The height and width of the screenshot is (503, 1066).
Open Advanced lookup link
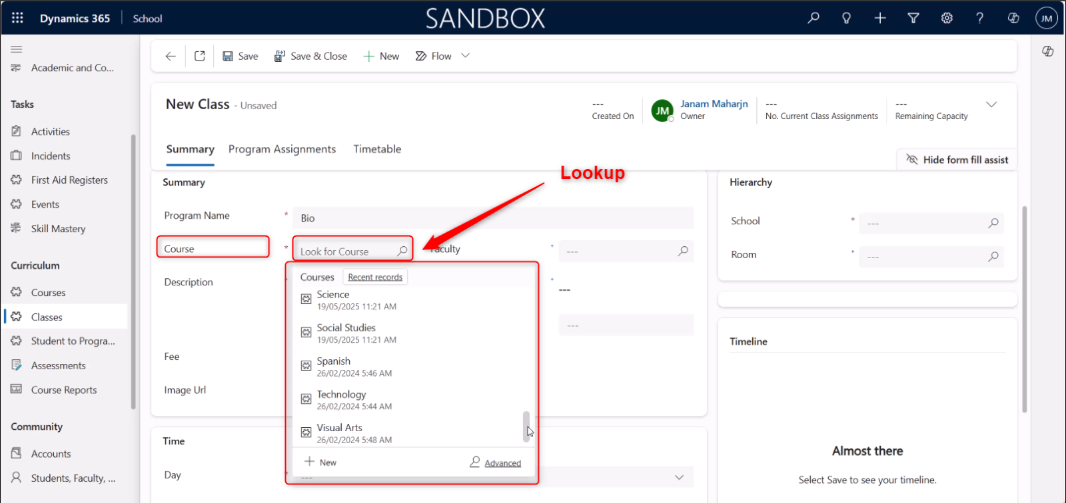[502, 463]
